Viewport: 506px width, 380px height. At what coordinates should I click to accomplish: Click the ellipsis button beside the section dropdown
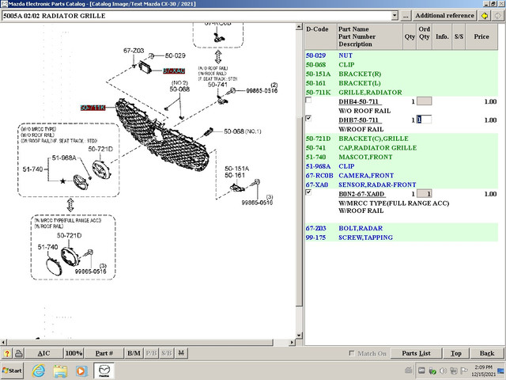406,16
